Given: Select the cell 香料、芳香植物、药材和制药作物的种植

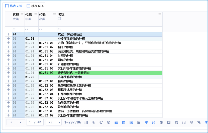Looking at the screenshot, I should (110, 111).
